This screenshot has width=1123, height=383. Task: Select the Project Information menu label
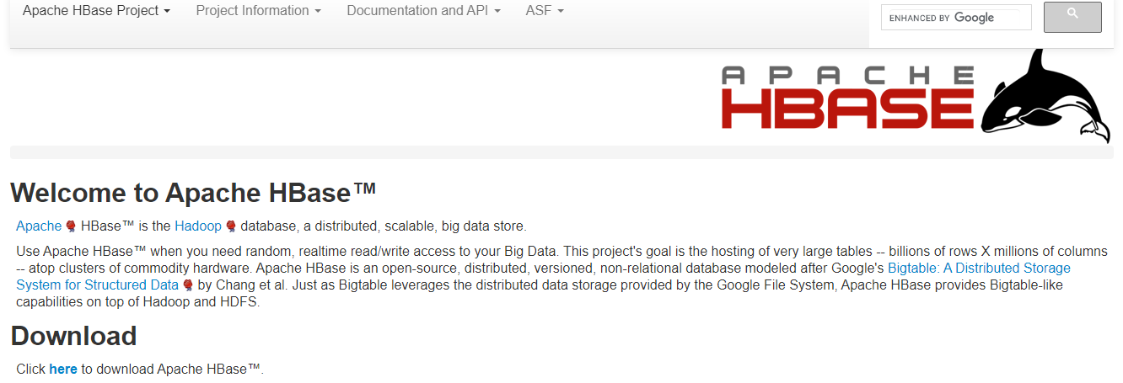pos(252,11)
